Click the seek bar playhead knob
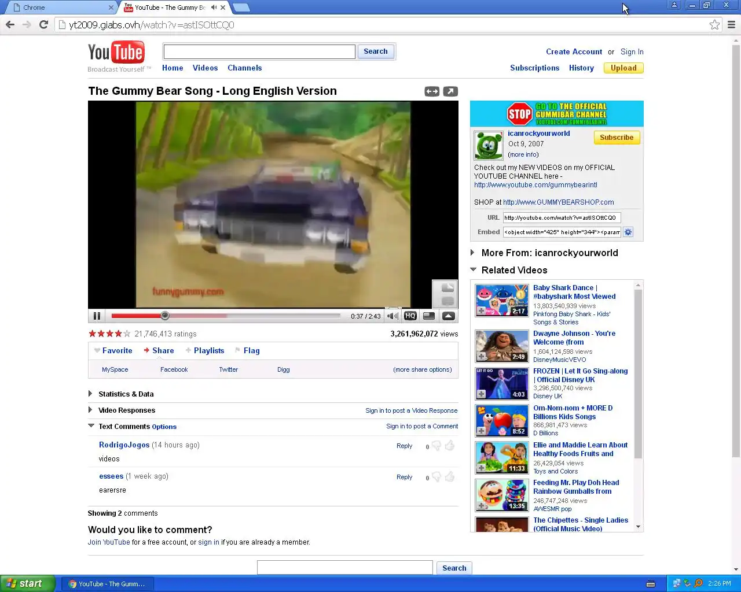 click(165, 316)
